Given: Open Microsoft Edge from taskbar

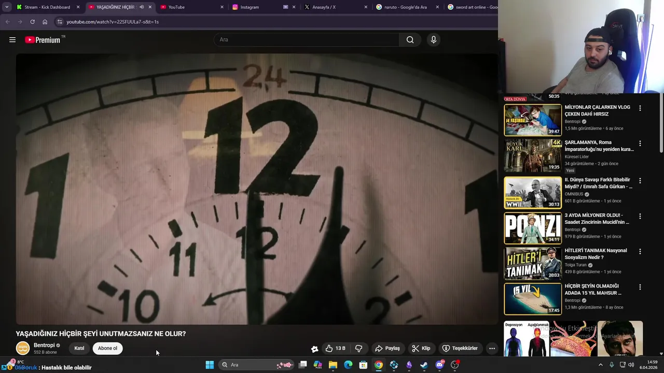Looking at the screenshot, I should coord(348,365).
